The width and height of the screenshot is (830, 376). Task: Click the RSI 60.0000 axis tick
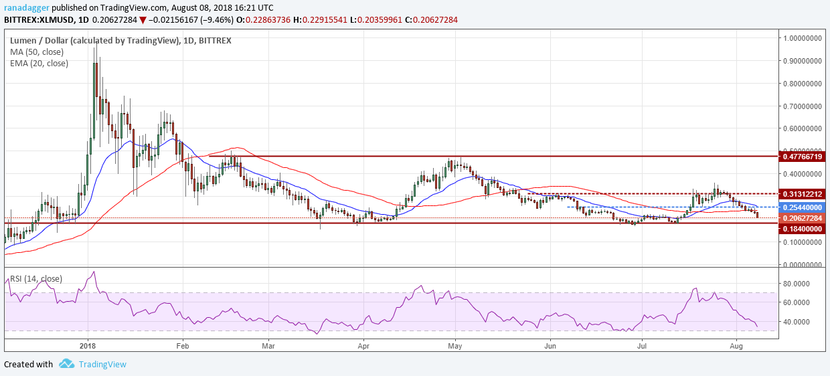[796, 302]
